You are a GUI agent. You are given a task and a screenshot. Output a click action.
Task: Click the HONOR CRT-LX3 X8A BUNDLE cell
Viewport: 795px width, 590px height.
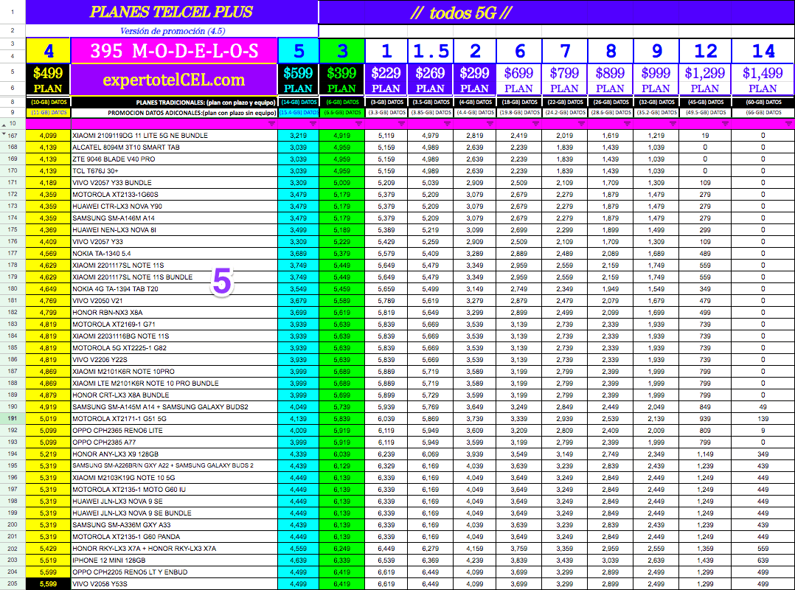click(174, 395)
